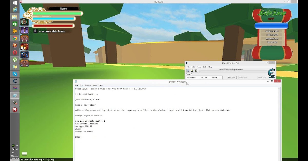
Task: Activate the F skill icon in game
Action: click(25, 47)
